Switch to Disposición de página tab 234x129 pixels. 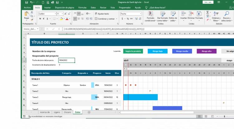(x=65, y=7)
